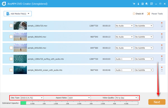The height and width of the screenshot is (108, 168).
Task: Open the support chat icon
Action: coord(147,4)
